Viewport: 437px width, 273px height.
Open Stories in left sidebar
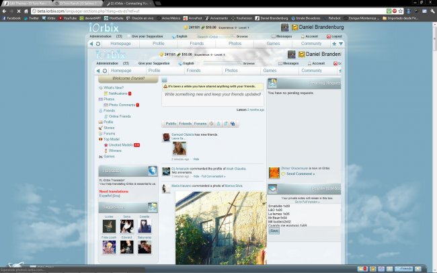(x=109, y=128)
